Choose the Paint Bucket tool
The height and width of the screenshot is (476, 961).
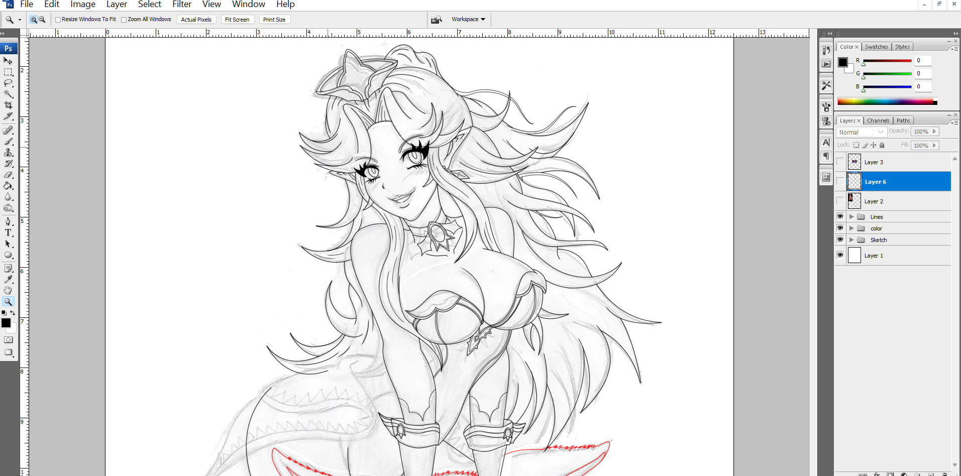point(8,186)
